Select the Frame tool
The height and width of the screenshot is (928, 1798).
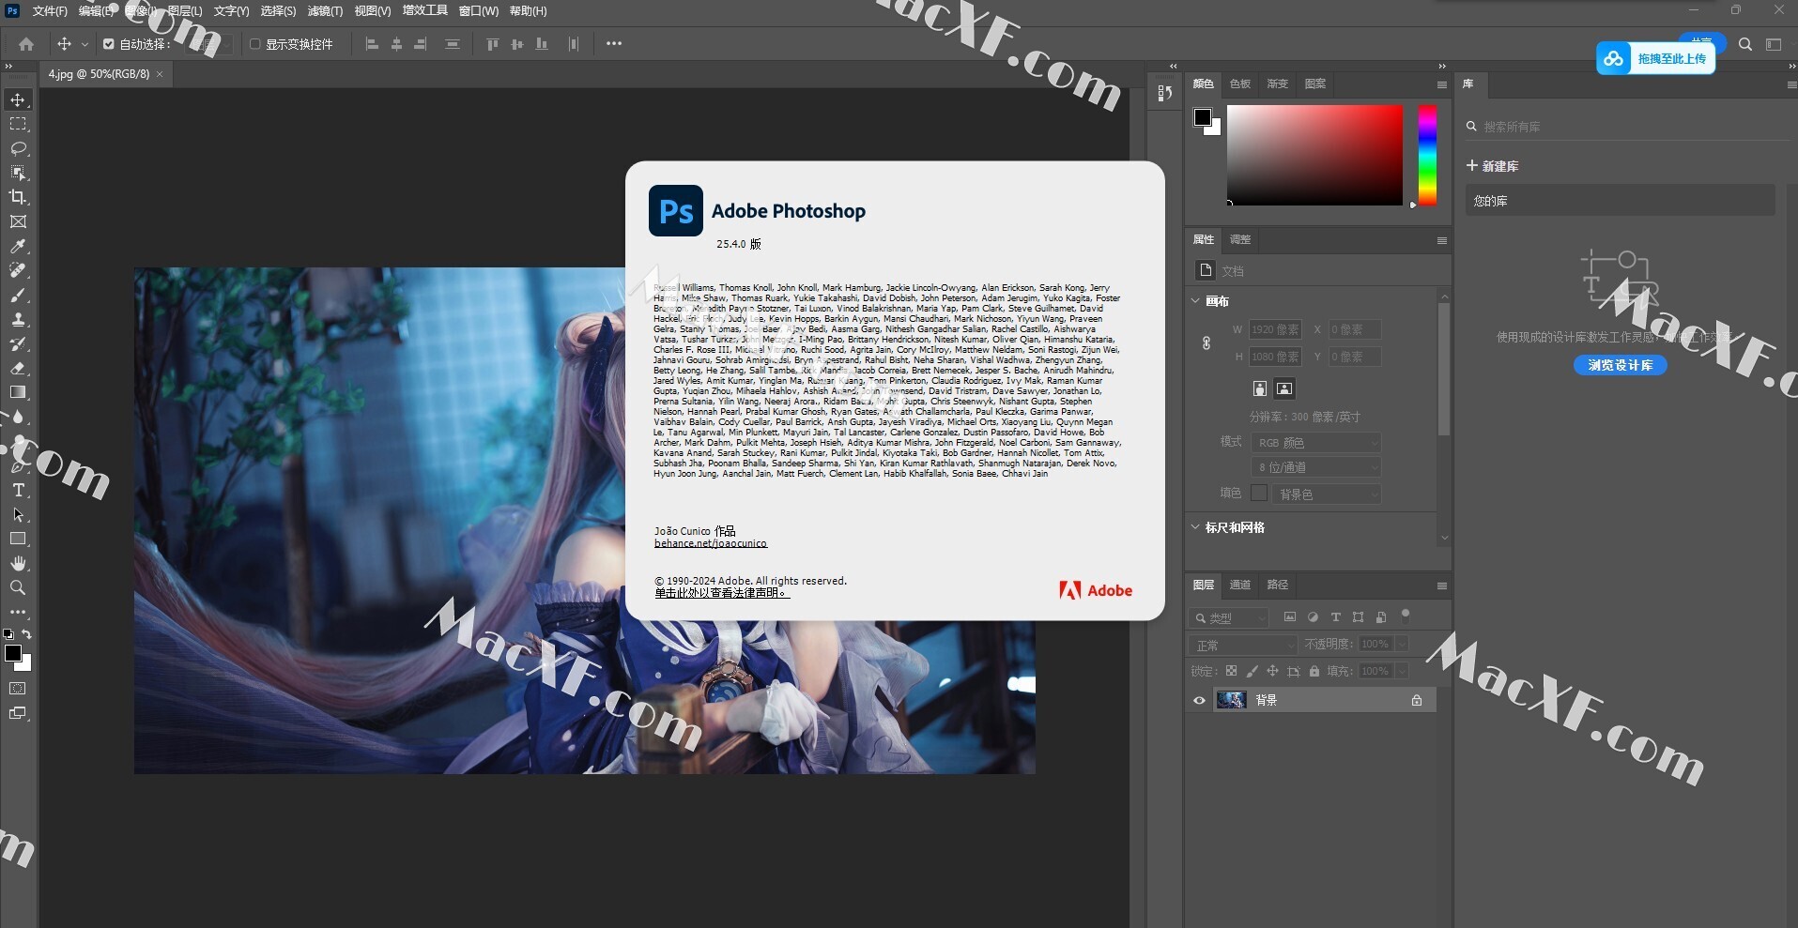[18, 221]
